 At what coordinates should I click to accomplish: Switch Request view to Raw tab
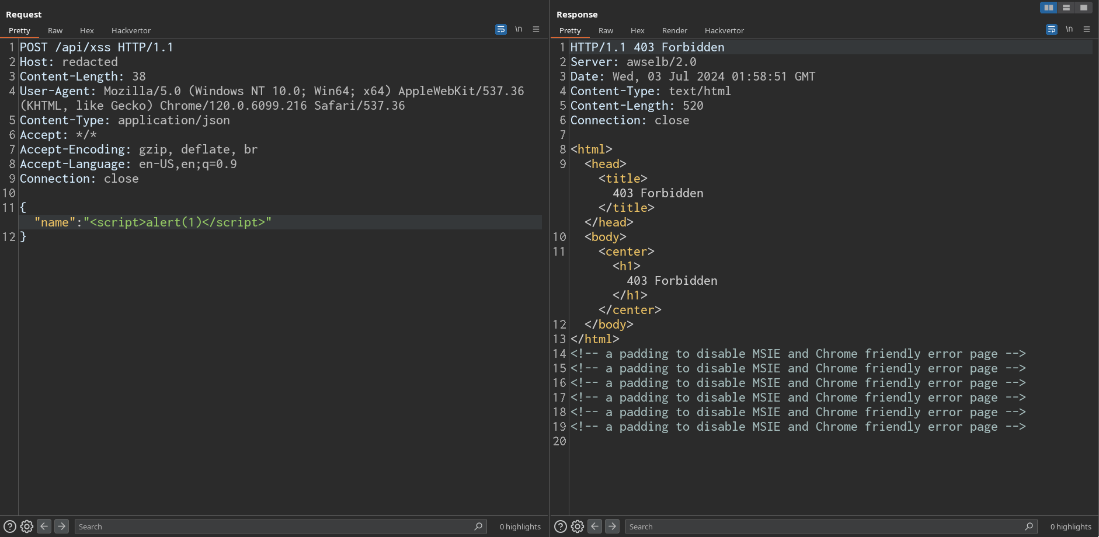click(x=55, y=30)
